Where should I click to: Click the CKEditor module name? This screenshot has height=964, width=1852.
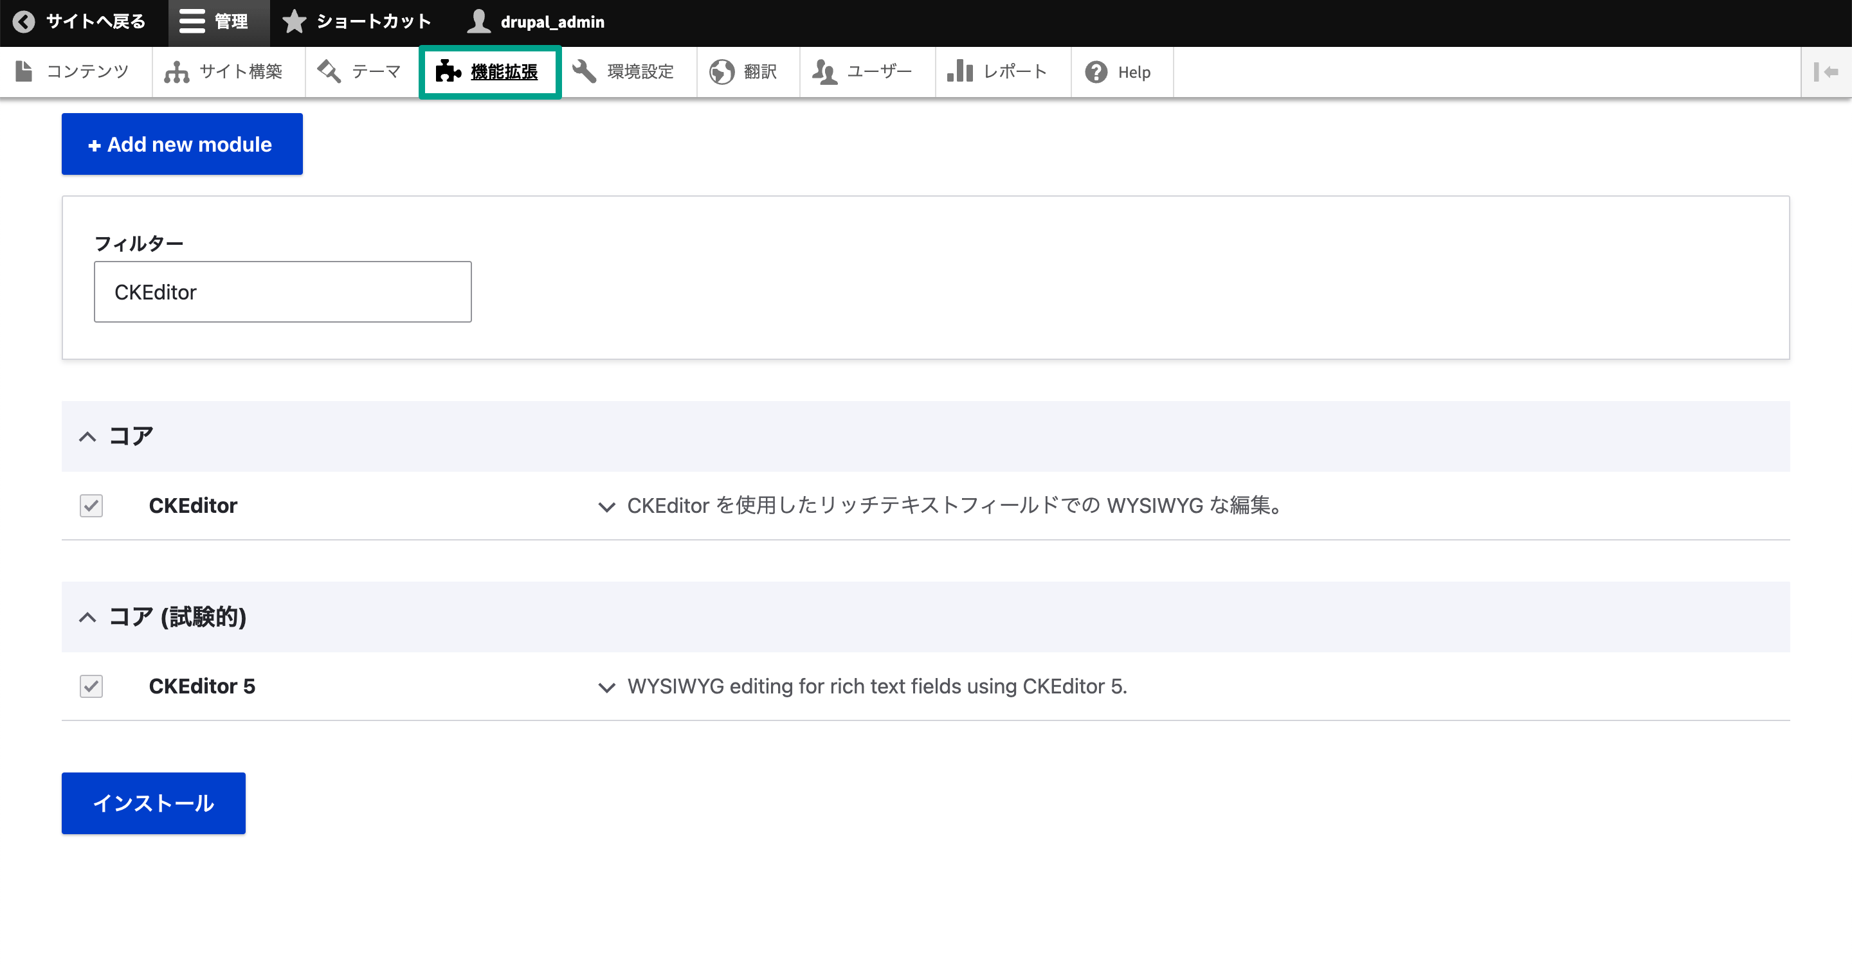(x=193, y=506)
